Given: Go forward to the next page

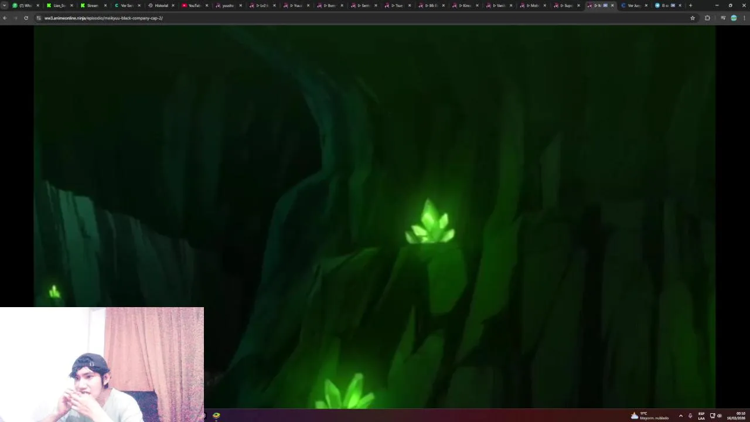Looking at the screenshot, I should tap(15, 18).
